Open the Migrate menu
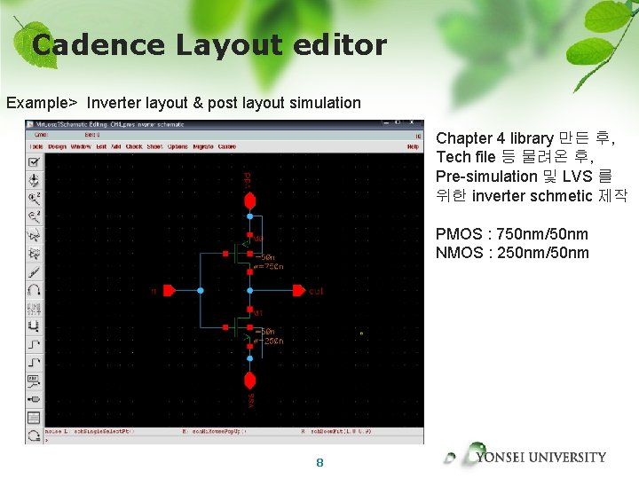 pyautogui.click(x=203, y=146)
